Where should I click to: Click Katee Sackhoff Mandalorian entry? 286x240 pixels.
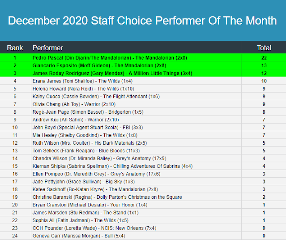pos(95,189)
